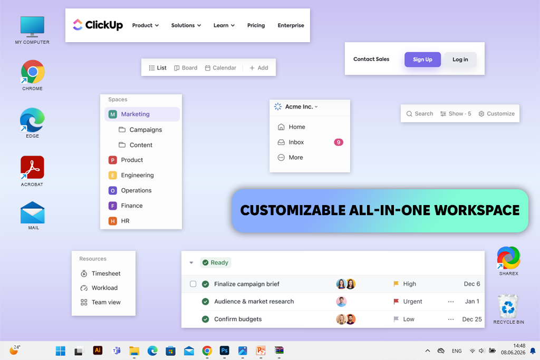Click the Campaigns folder icon
This screenshot has height=360, width=540.
click(122, 130)
